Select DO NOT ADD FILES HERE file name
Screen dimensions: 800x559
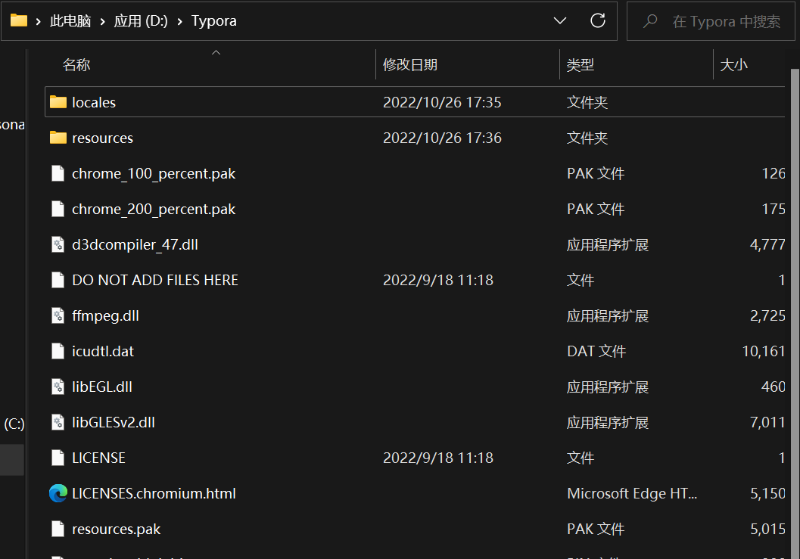tap(155, 280)
